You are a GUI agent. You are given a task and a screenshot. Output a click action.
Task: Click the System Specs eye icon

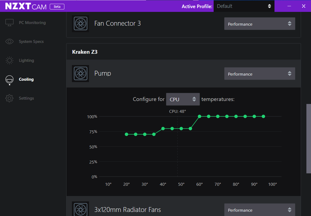pyautogui.click(x=9, y=41)
